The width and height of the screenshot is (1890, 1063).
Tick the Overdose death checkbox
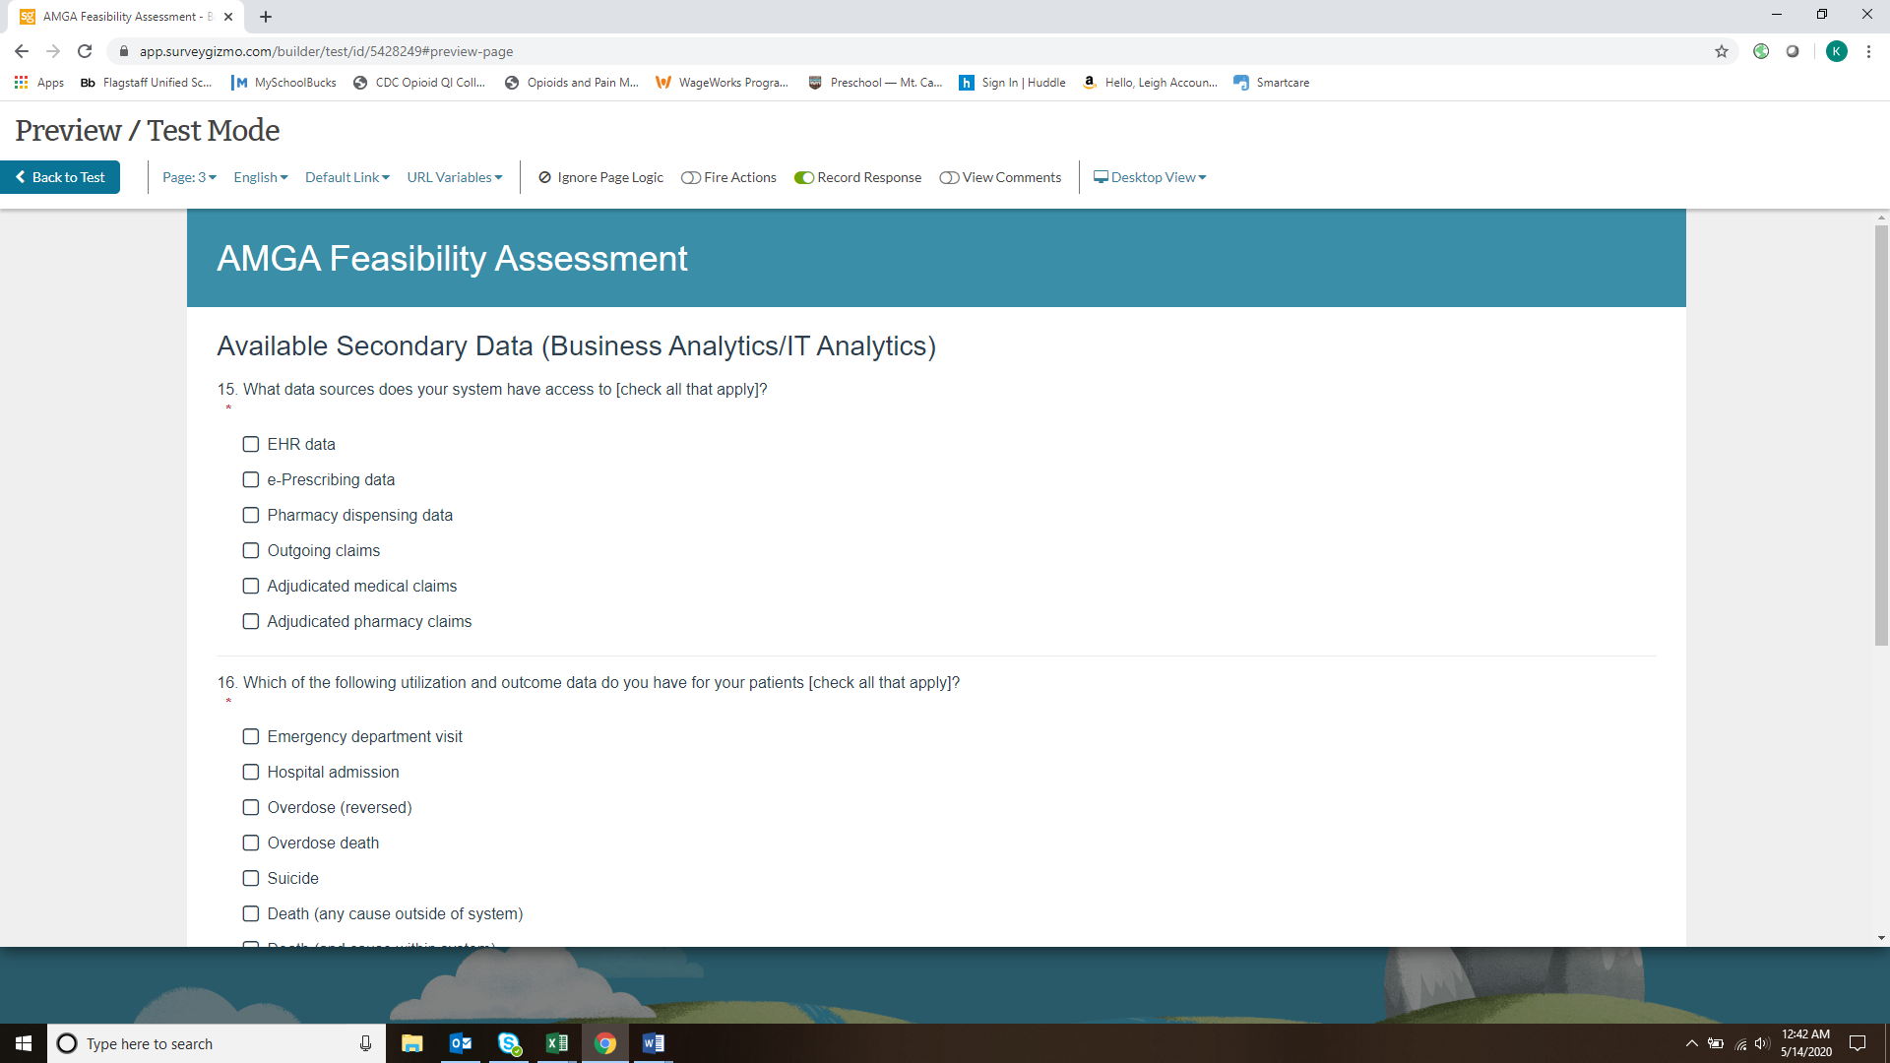point(251,844)
